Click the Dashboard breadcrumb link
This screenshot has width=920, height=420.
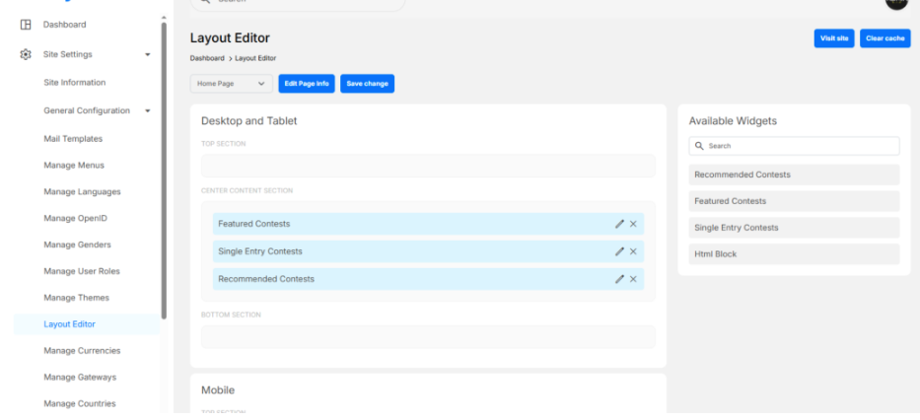click(x=206, y=58)
